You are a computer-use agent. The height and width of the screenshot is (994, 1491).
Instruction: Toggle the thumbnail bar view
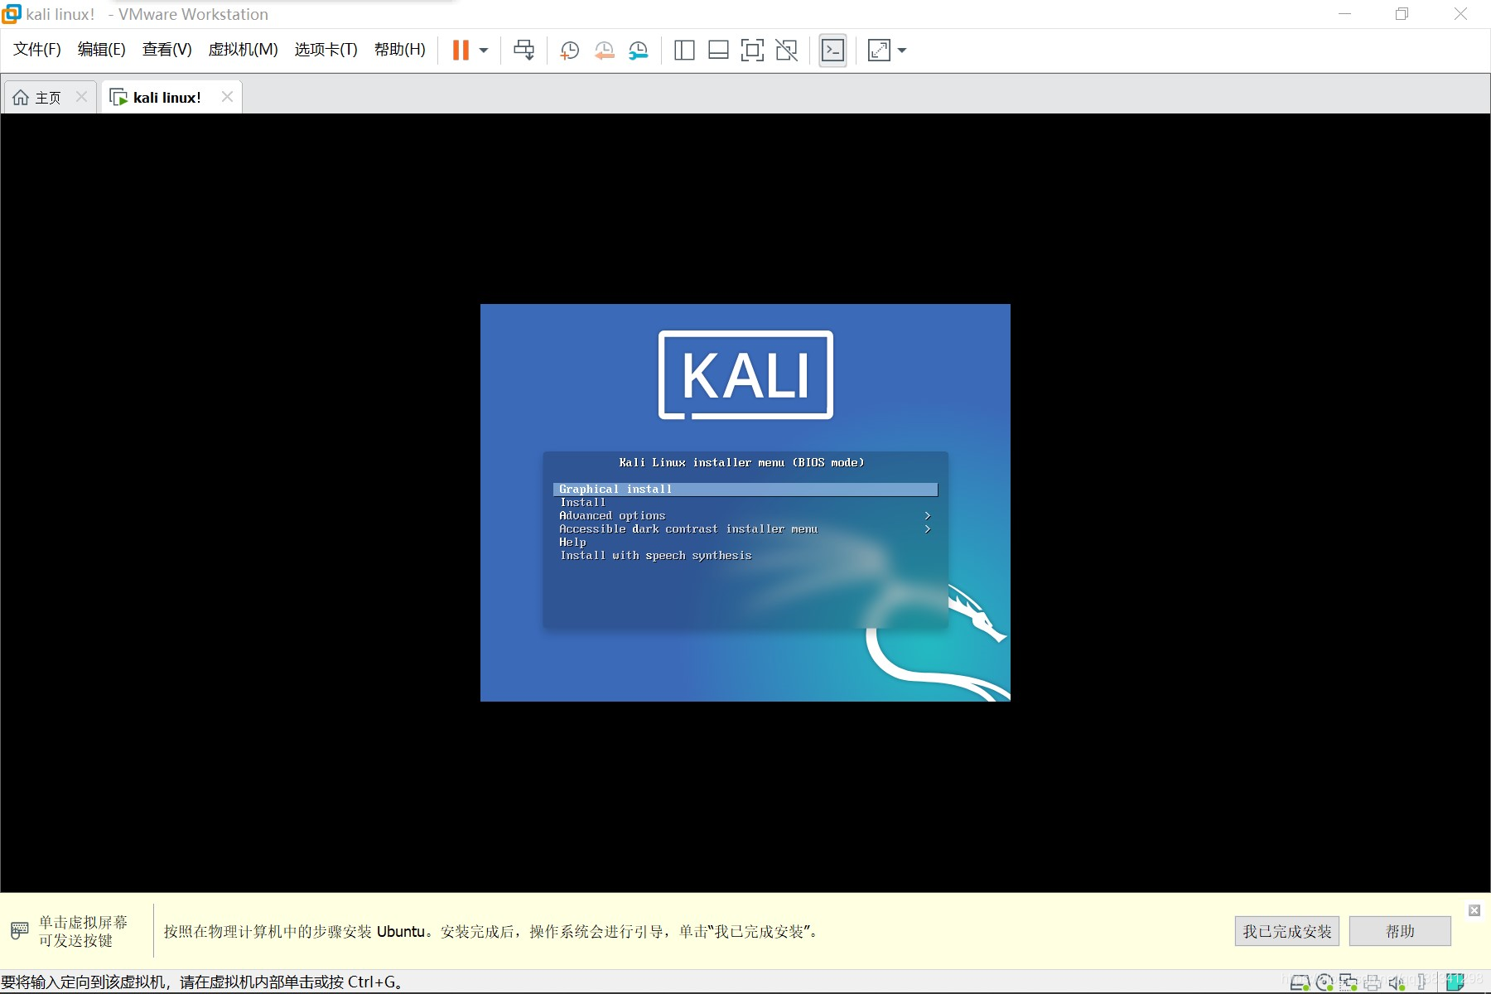[x=718, y=51]
